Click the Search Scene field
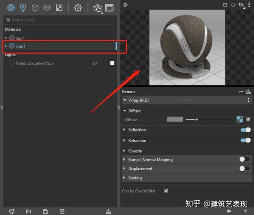The width and height of the screenshot is (254, 215). 60,20
